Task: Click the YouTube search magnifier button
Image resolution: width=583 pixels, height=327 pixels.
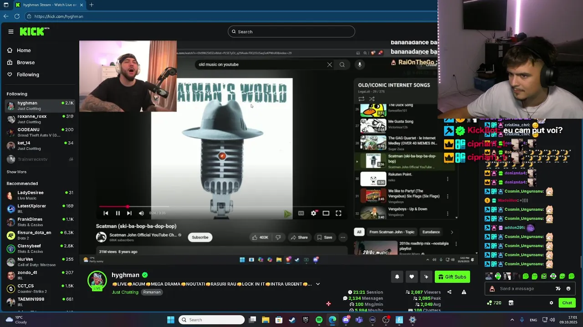Action: coord(342,64)
